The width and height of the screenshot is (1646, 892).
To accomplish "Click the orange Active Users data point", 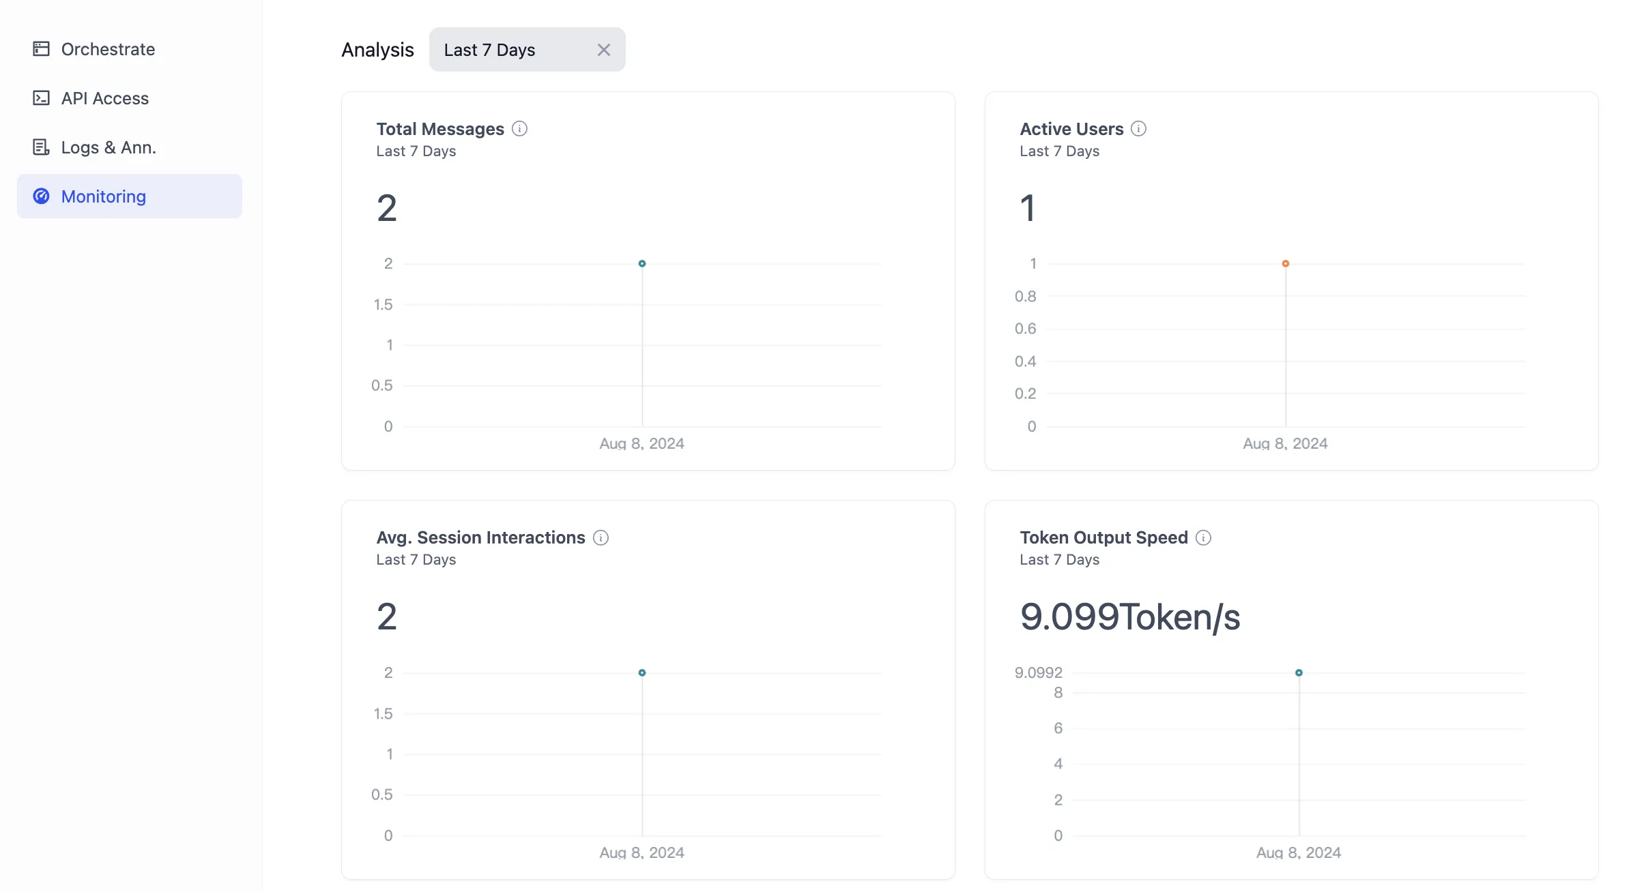I will click(x=1286, y=263).
